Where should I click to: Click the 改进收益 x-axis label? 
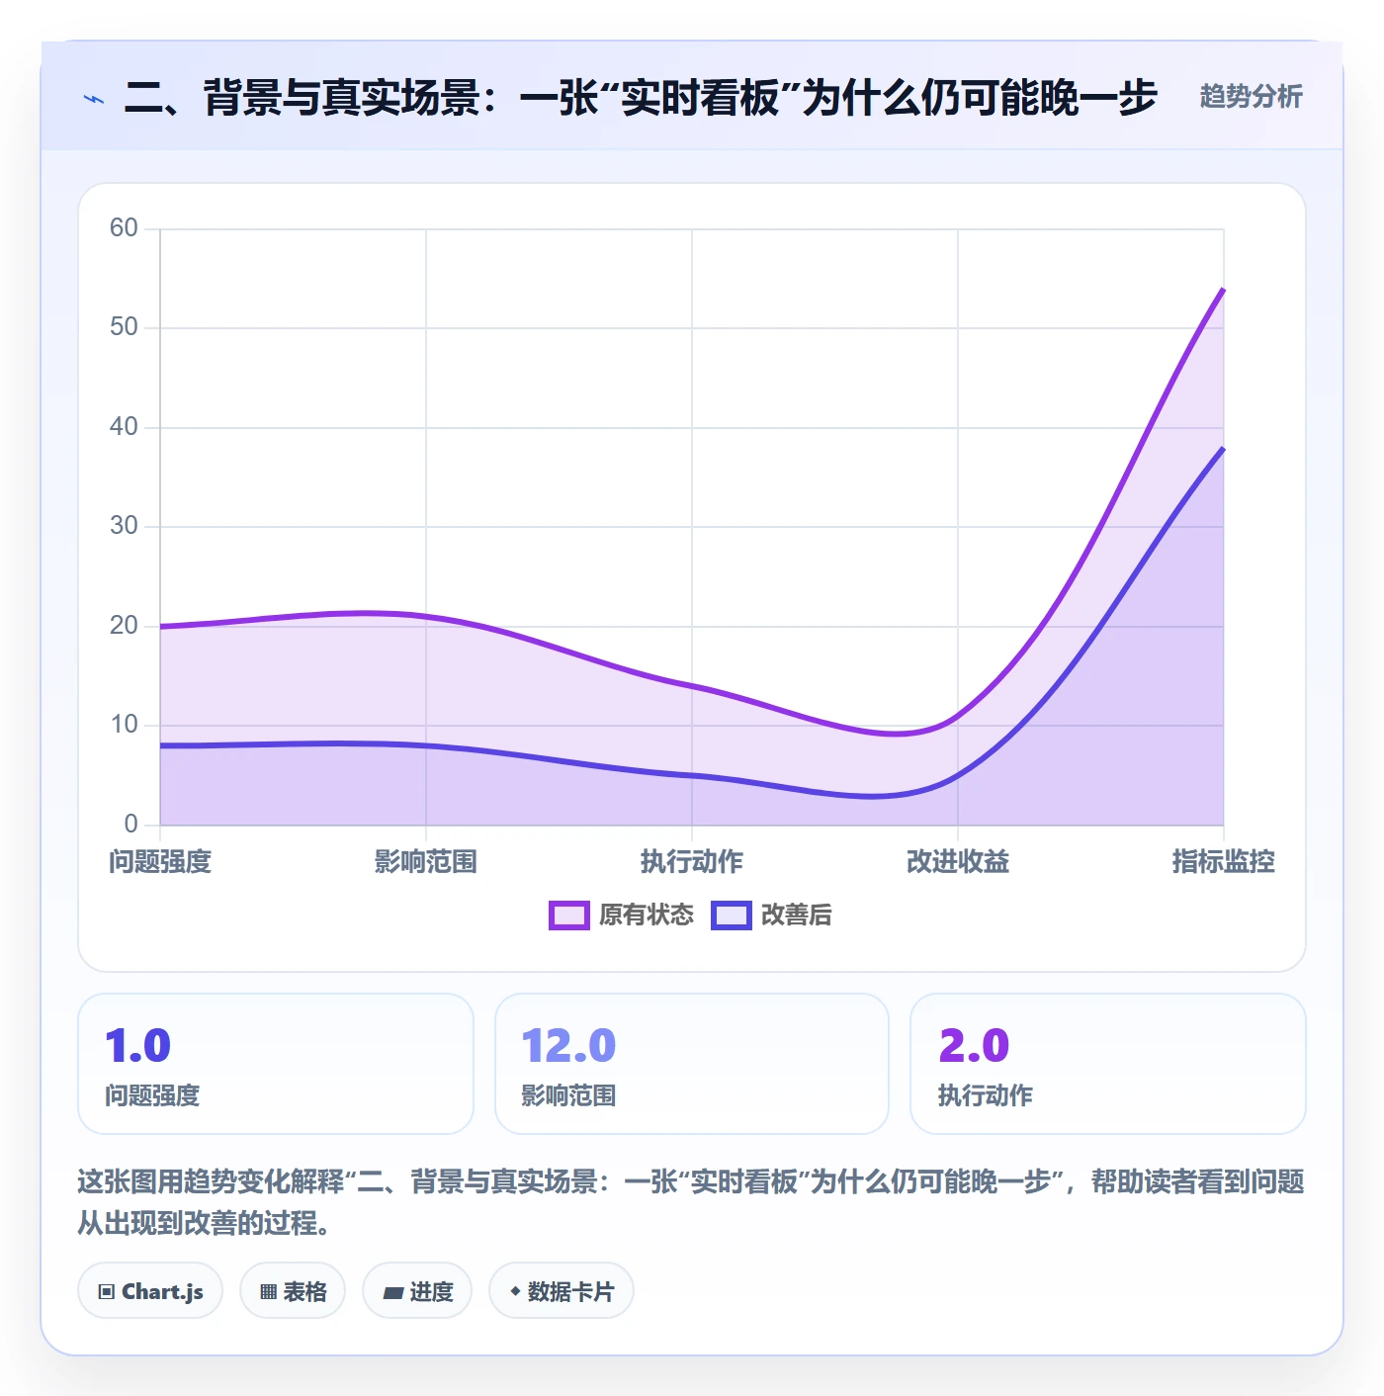click(x=958, y=862)
